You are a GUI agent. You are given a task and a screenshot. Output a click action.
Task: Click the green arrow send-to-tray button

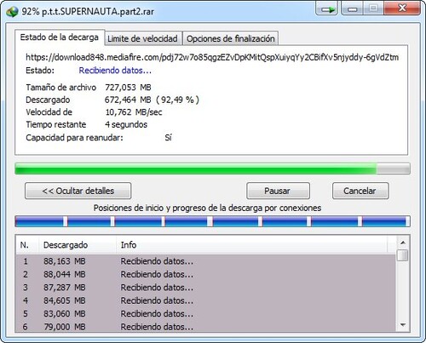coord(326,9)
